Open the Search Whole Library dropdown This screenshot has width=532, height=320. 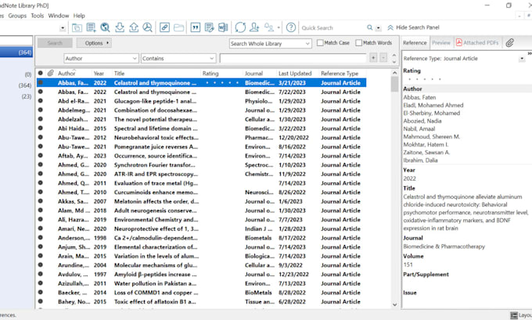click(x=271, y=44)
